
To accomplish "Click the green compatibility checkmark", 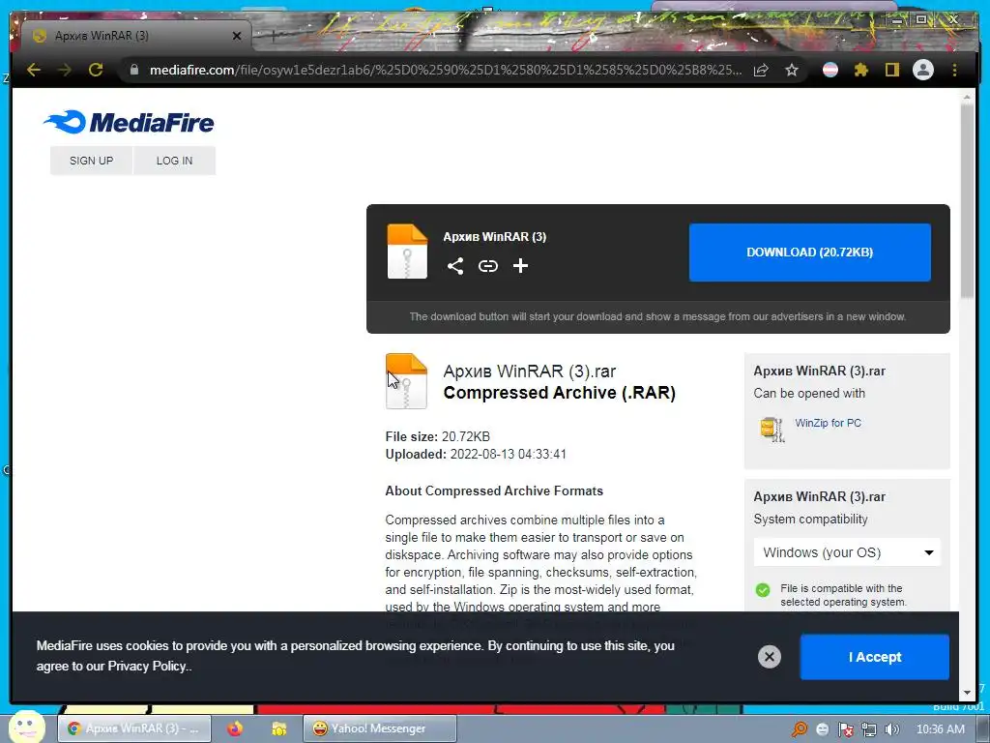I will click(763, 590).
